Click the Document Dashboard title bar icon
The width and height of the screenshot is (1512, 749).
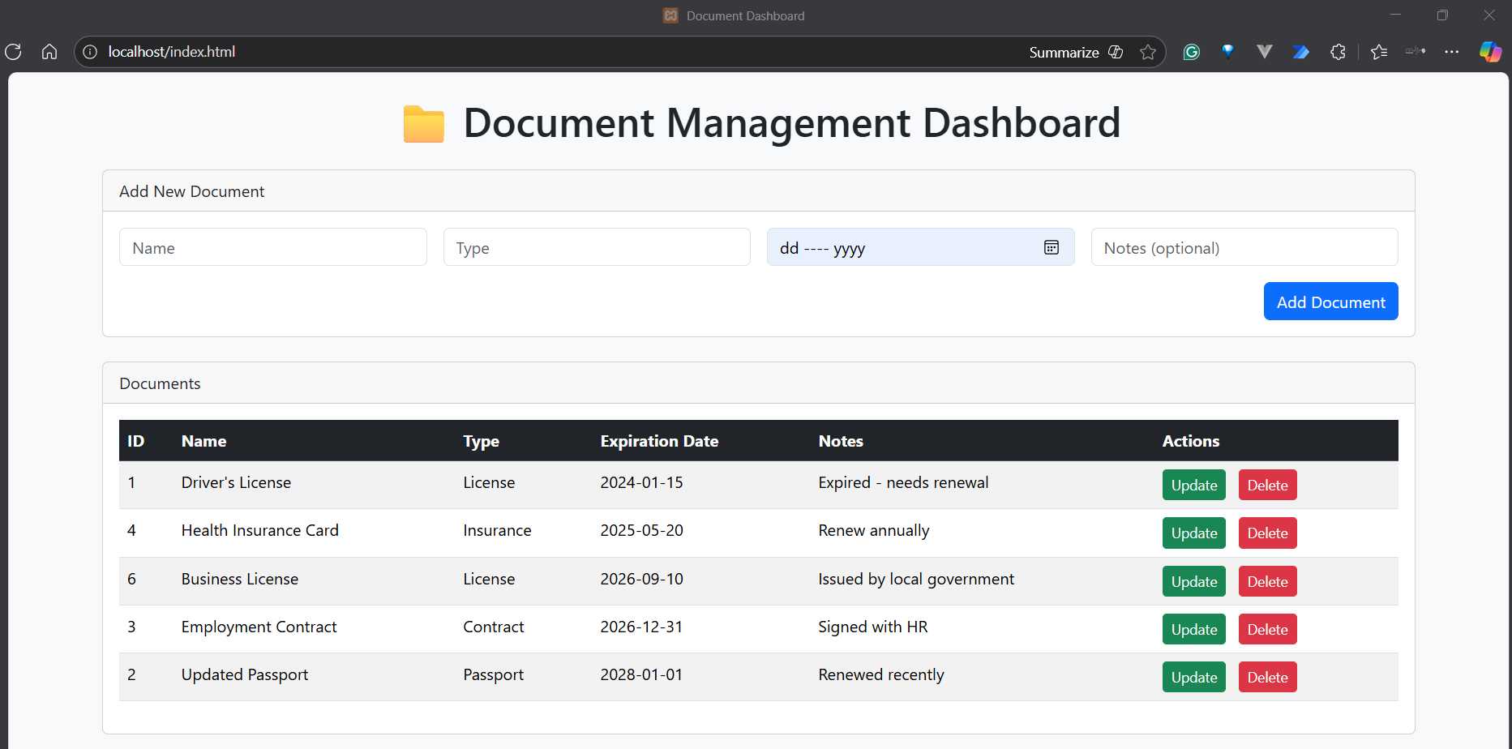tap(670, 15)
